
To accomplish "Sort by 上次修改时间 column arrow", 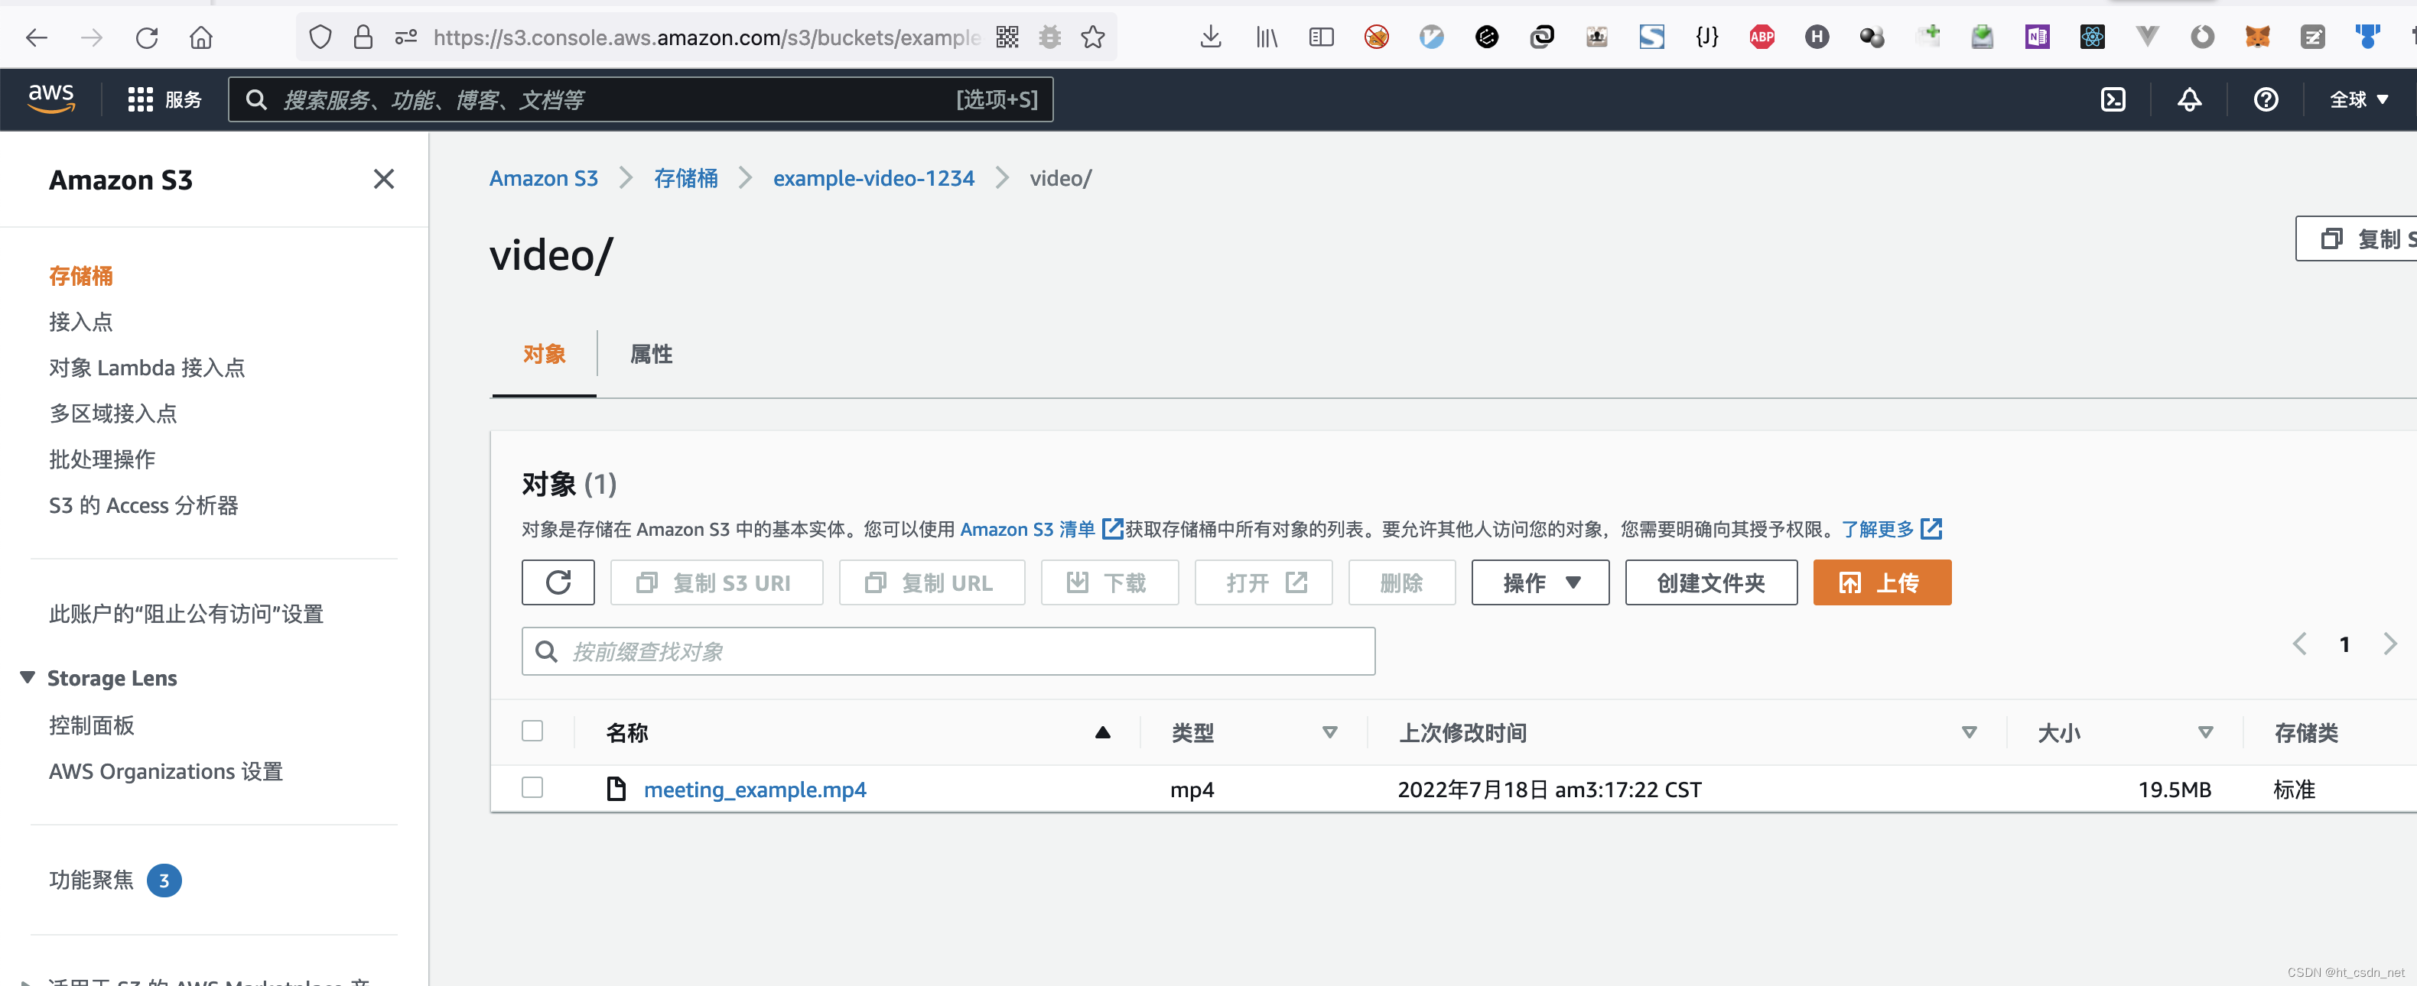I will pyautogui.click(x=1970, y=733).
